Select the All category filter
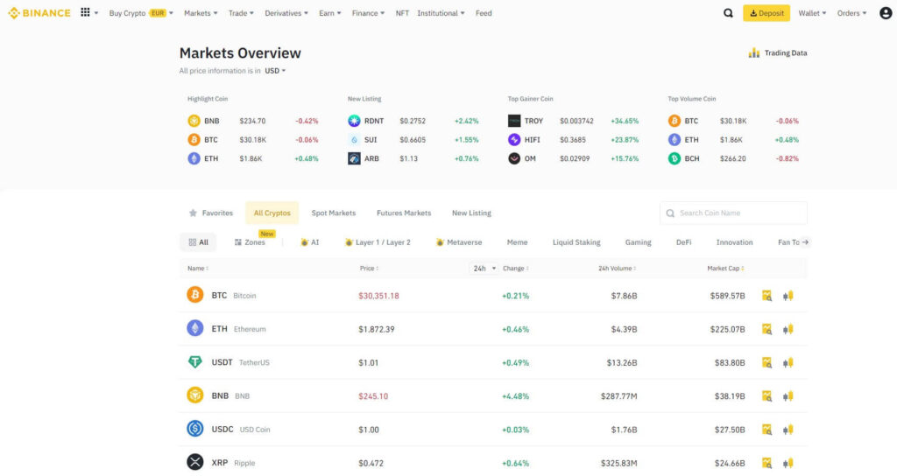897x476 pixels. pos(198,241)
